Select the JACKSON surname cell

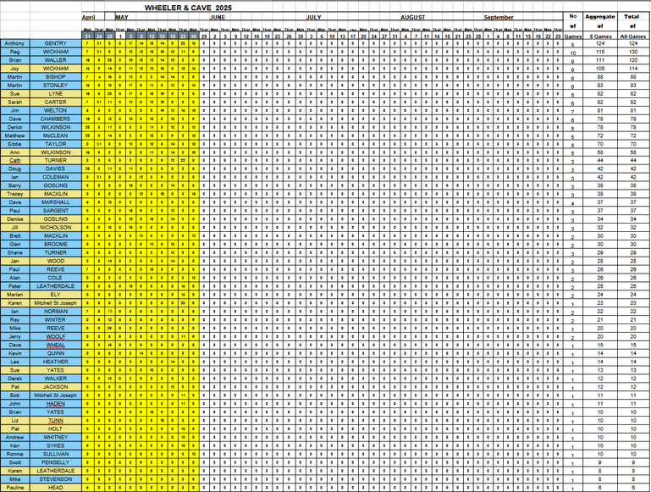[x=56, y=386]
